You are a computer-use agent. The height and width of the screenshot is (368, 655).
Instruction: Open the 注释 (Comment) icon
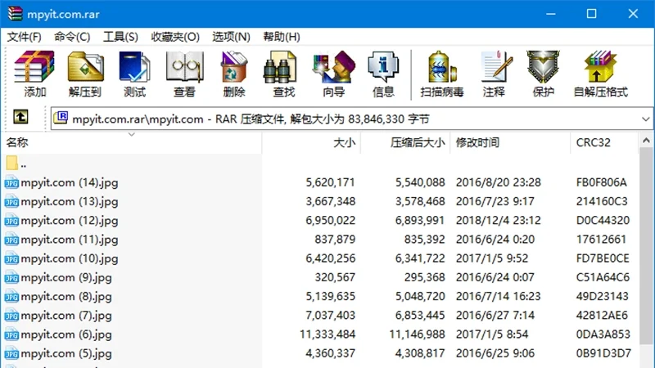tap(496, 67)
